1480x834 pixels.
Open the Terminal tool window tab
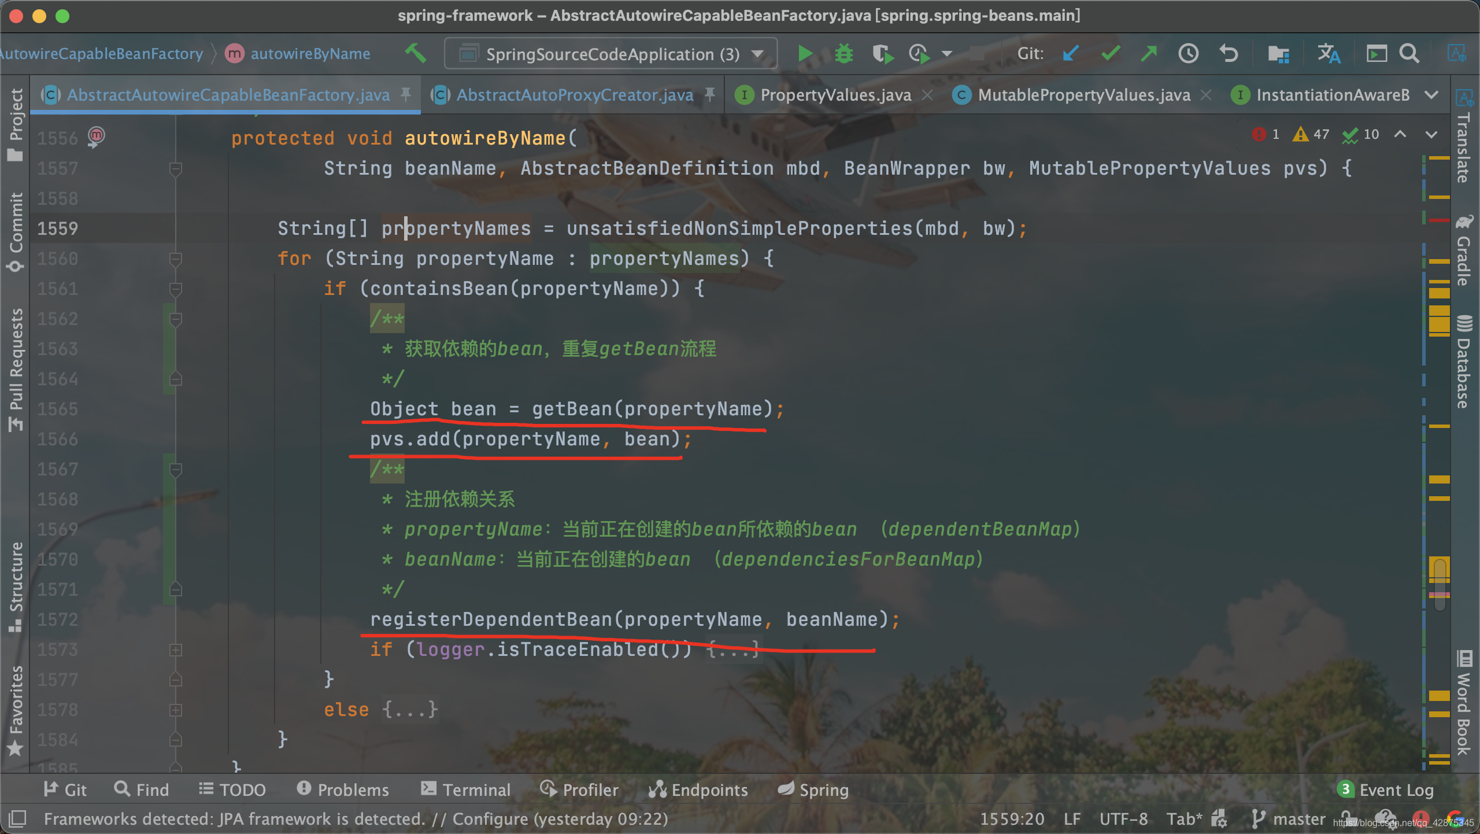tap(466, 789)
